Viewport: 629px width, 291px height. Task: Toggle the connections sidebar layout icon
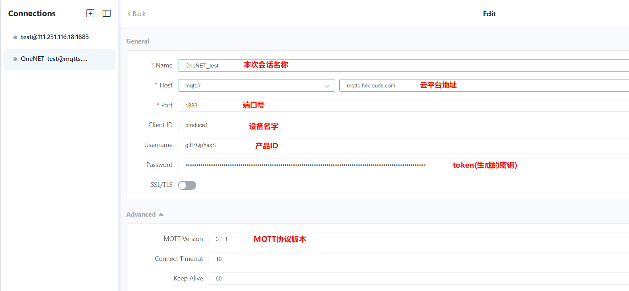(106, 13)
